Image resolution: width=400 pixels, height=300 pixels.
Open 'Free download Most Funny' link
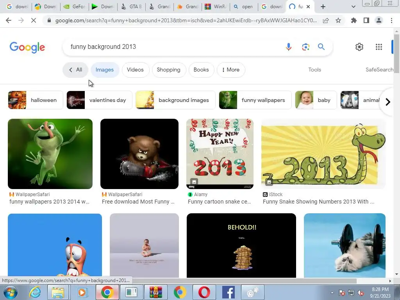138,202
